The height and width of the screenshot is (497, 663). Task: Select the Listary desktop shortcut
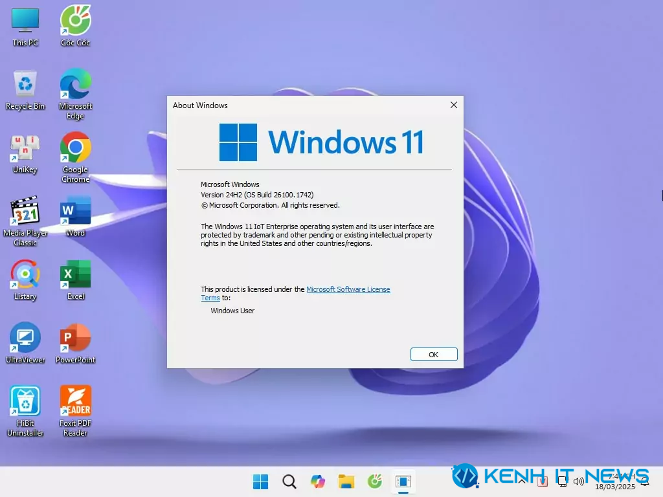[25, 280]
